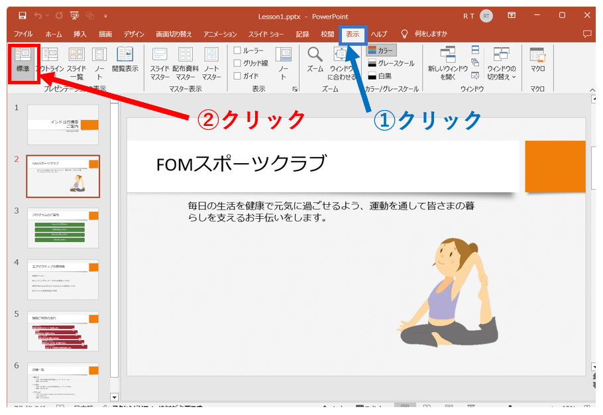Viewport: 603px width, 415px height.
Task: Select the orange rectangle shape on the slide
Action: [x=555, y=166]
